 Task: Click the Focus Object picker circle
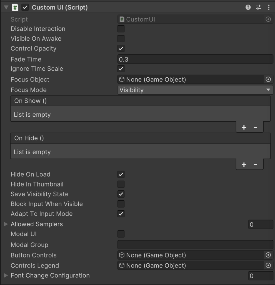coord(268,79)
